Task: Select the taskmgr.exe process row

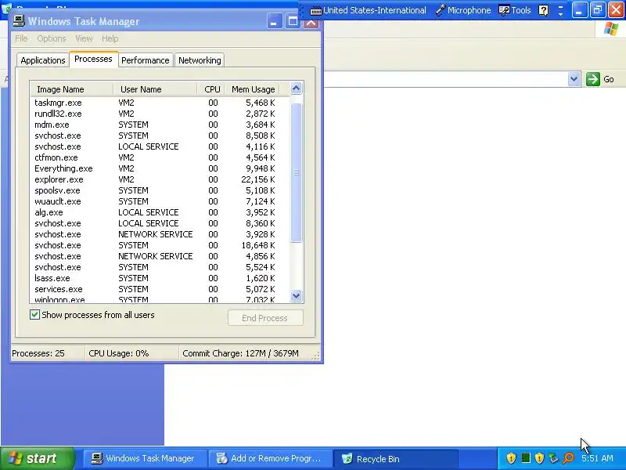Action: [160, 103]
